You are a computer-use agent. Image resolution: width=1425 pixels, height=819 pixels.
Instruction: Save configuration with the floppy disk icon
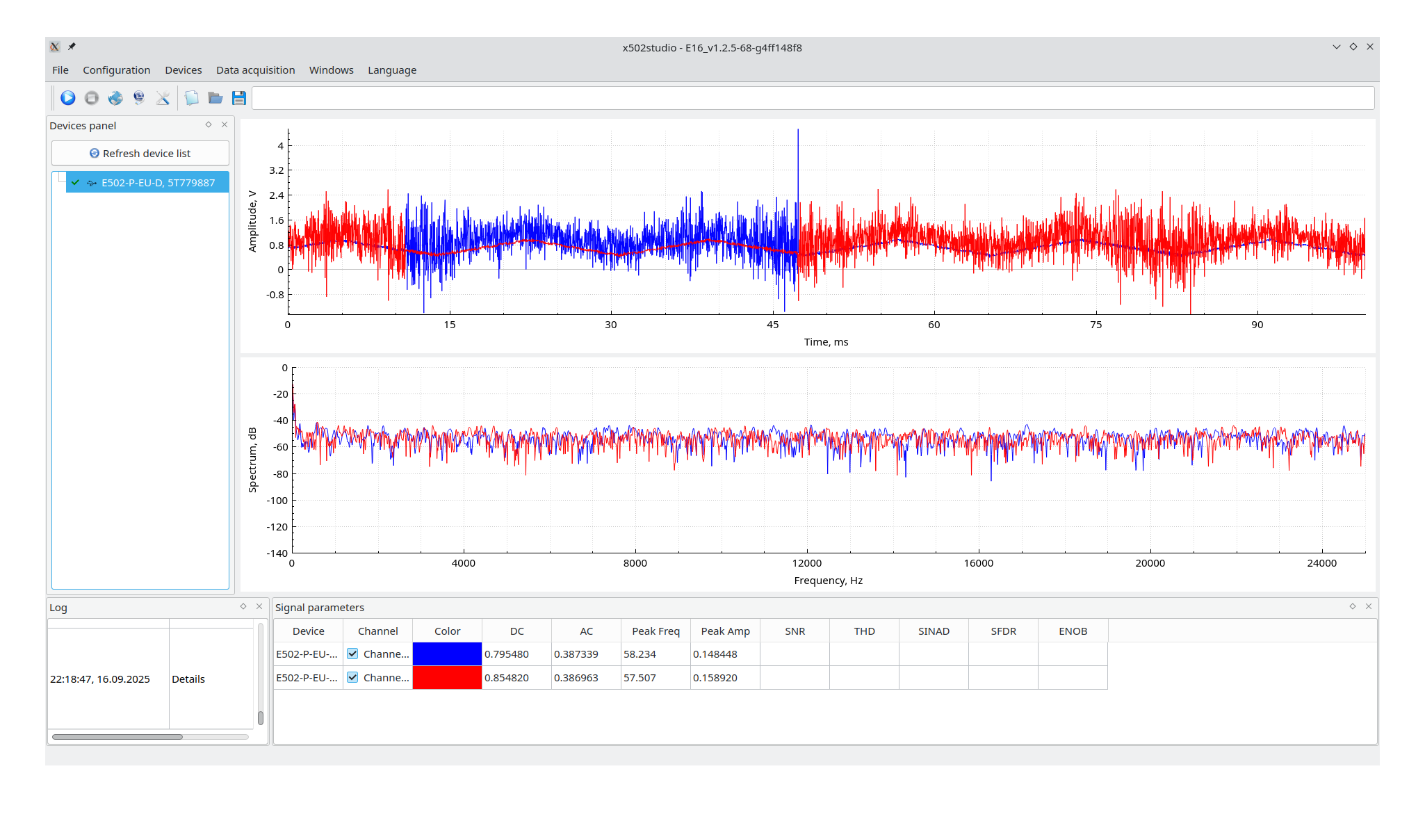pyautogui.click(x=239, y=98)
